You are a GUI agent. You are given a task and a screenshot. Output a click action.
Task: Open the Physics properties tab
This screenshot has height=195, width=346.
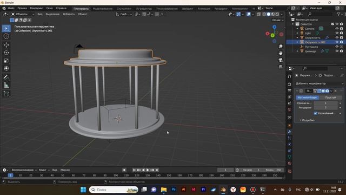(290, 145)
